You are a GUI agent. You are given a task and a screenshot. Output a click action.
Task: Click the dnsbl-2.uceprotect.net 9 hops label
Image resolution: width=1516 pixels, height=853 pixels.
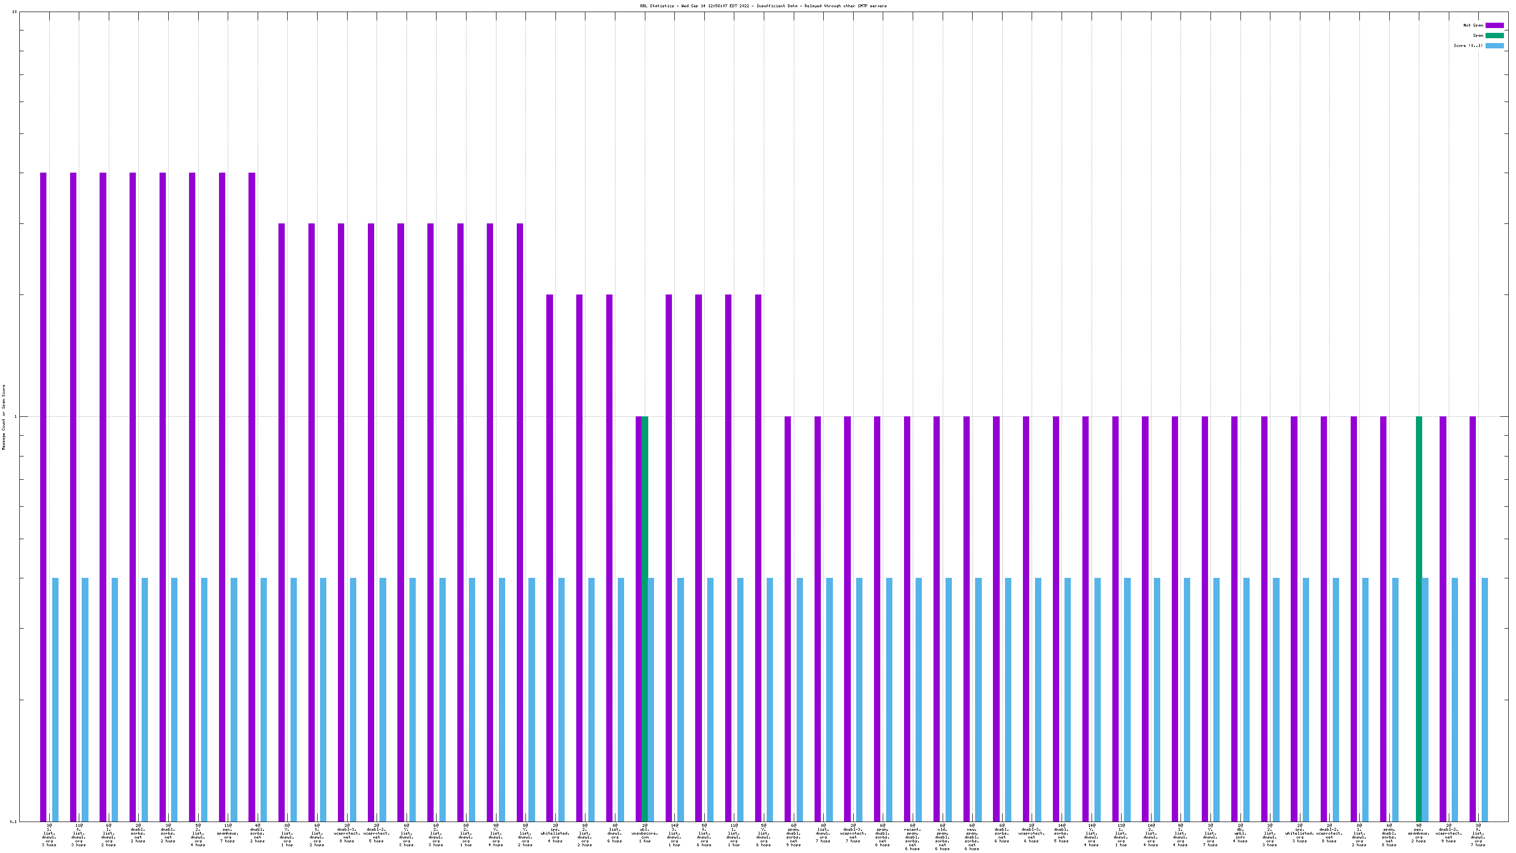click(1448, 833)
